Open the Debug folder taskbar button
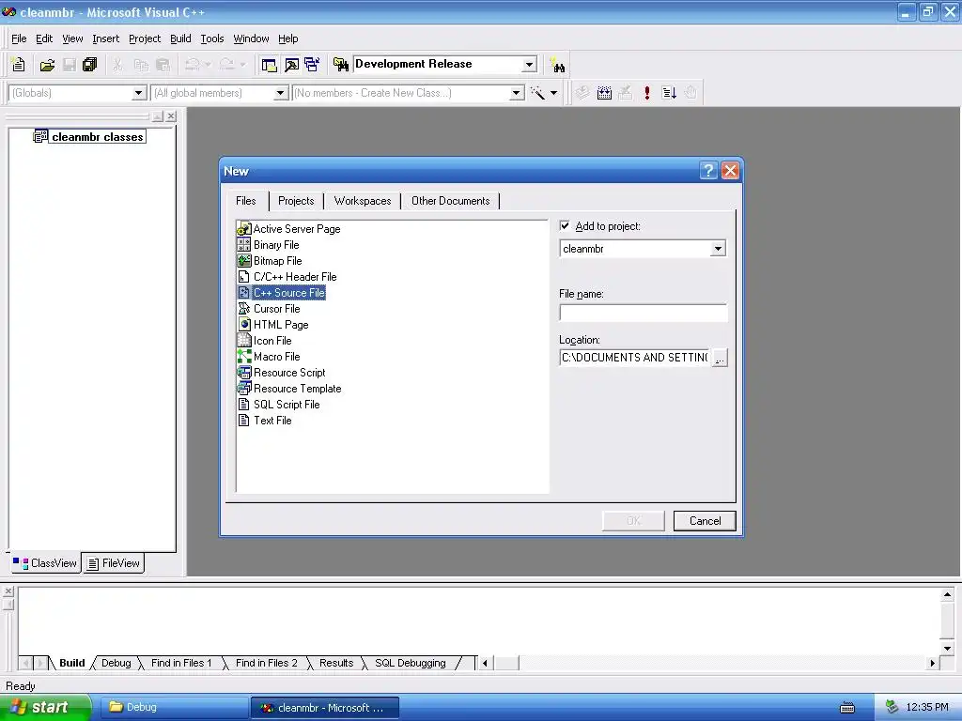 173,708
